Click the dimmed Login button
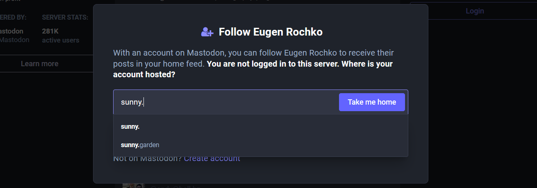The image size is (537, 188). click(x=475, y=11)
